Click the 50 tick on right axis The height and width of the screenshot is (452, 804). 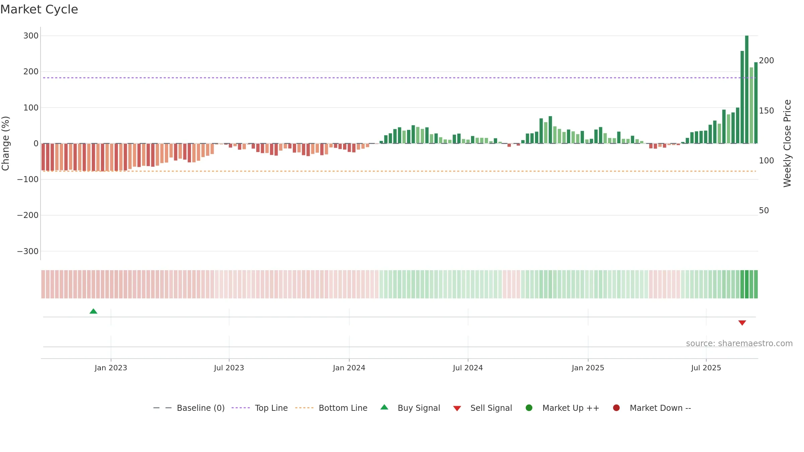coord(764,211)
